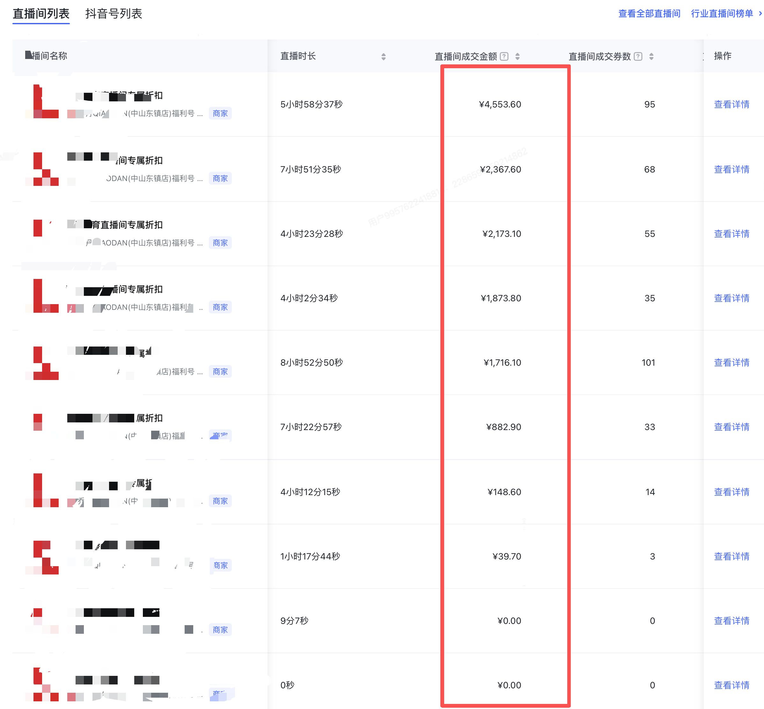Open 查看详情 for the 9分7秒 live room
Viewport: 764px width, 709px height.
731,621
